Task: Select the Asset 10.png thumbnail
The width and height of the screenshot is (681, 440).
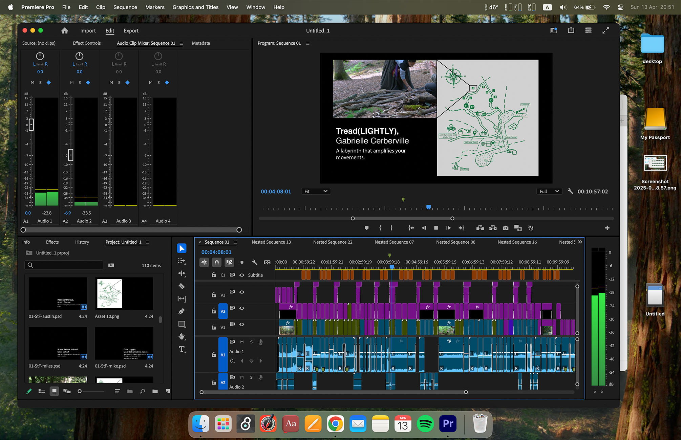Action: pos(124,294)
